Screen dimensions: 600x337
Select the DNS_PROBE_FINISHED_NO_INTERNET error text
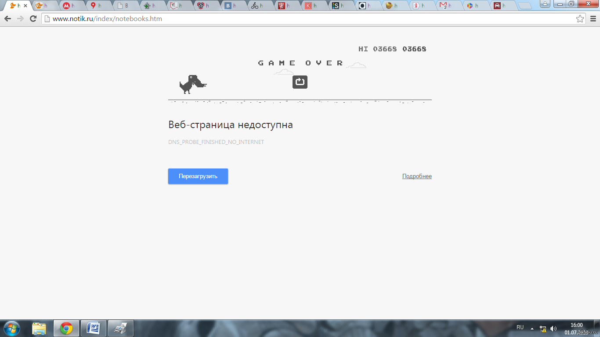click(216, 142)
